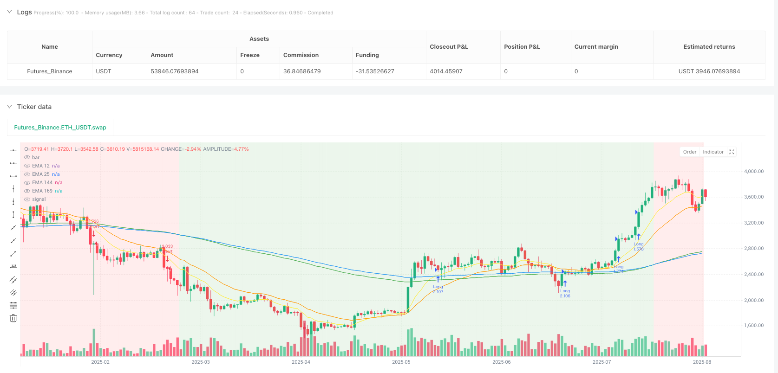Image resolution: width=778 pixels, height=373 pixels.
Task: Select the parallel channel drawing tool
Action: [13, 280]
